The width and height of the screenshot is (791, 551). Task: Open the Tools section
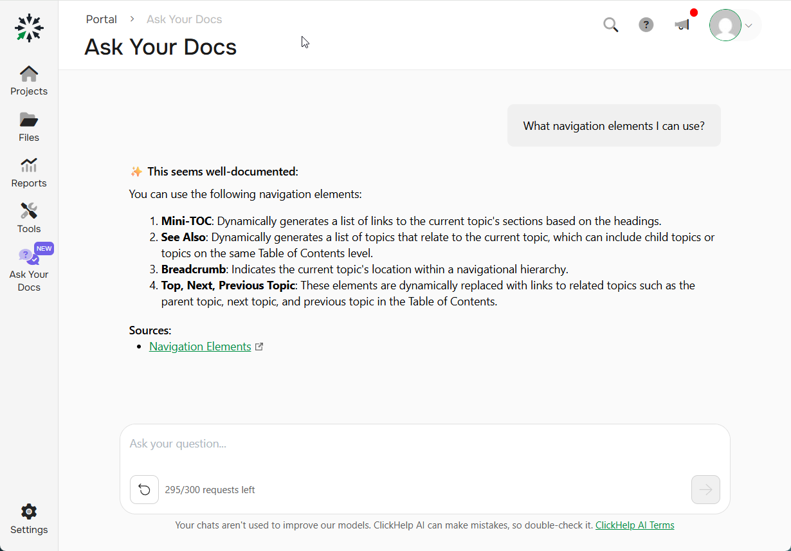(x=28, y=217)
